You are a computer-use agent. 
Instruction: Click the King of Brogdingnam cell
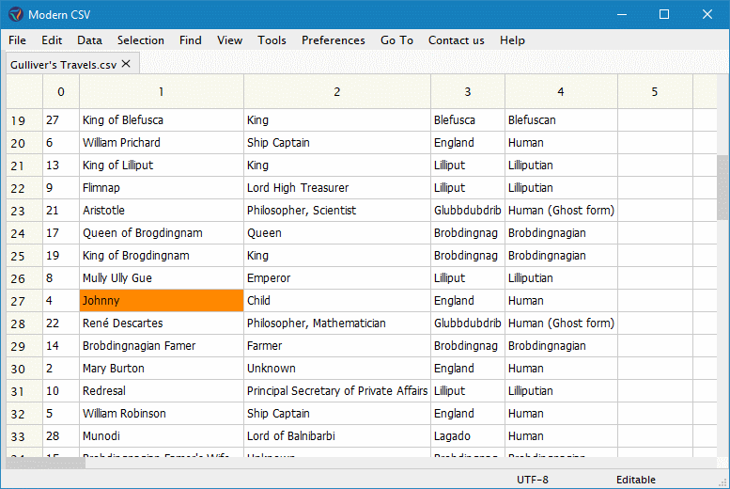(x=162, y=256)
